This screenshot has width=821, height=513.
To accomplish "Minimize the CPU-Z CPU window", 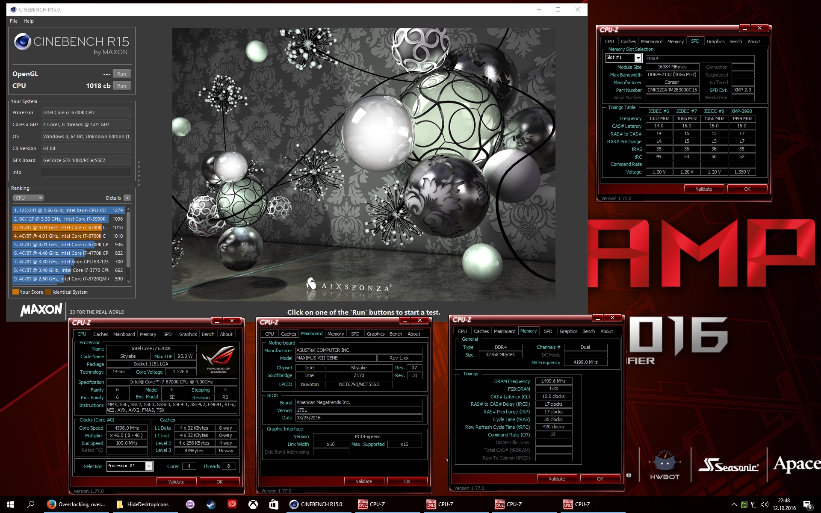I will (x=217, y=321).
